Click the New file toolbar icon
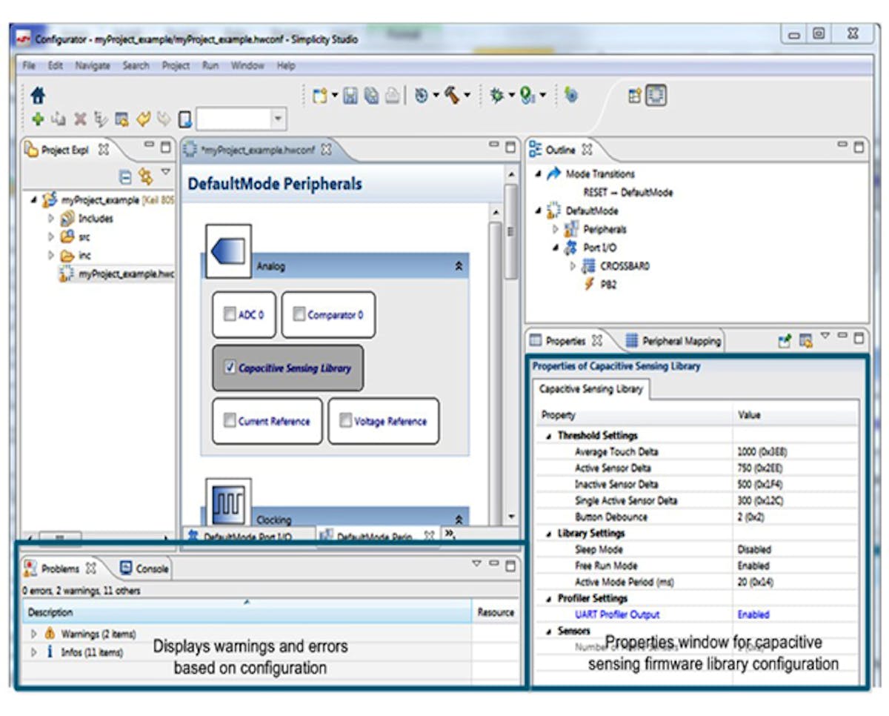The height and width of the screenshot is (716, 889). coord(320,96)
